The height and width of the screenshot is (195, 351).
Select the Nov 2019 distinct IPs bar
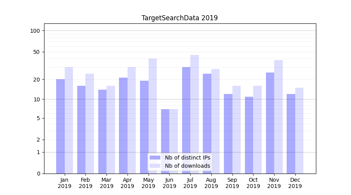click(x=270, y=123)
